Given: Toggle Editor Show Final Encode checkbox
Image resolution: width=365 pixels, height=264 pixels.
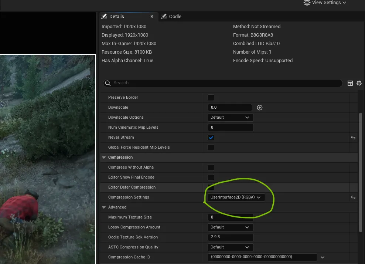Looking at the screenshot, I should (x=211, y=177).
